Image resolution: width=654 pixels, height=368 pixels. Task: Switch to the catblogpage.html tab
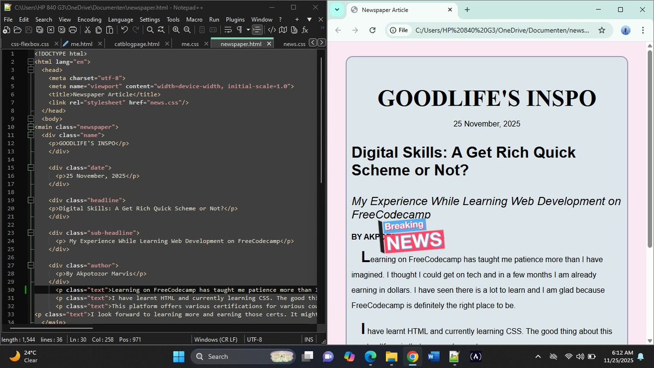[x=137, y=44]
